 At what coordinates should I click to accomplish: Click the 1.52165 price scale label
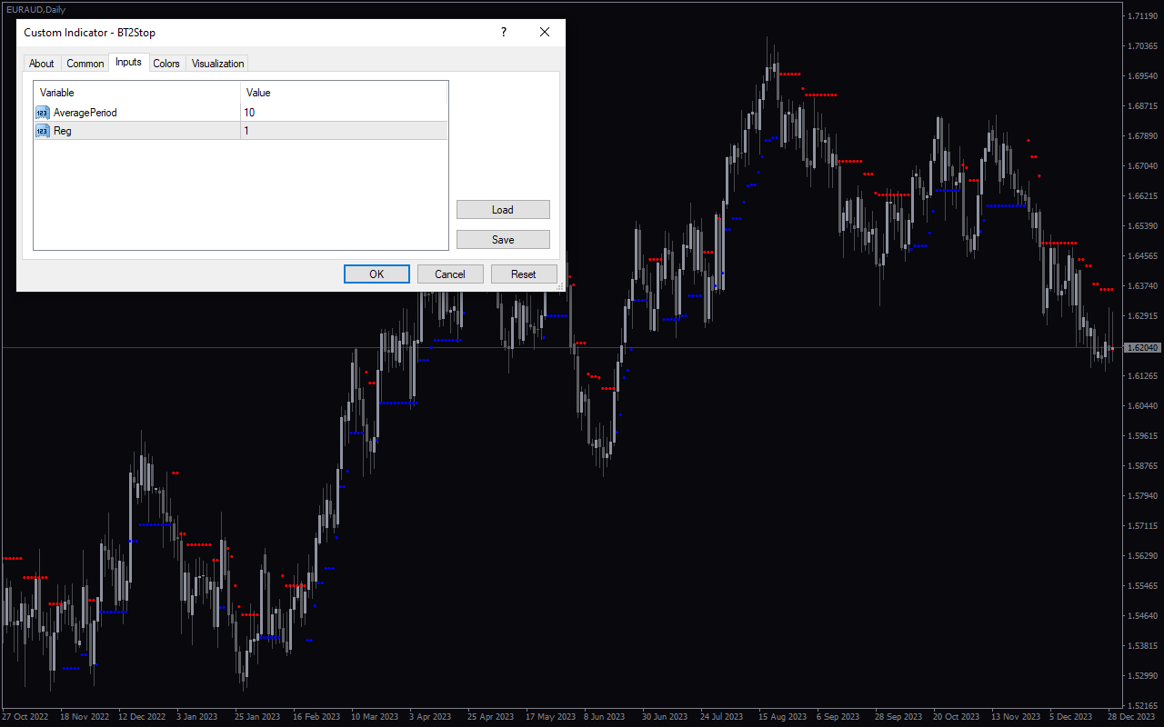pos(1142,705)
